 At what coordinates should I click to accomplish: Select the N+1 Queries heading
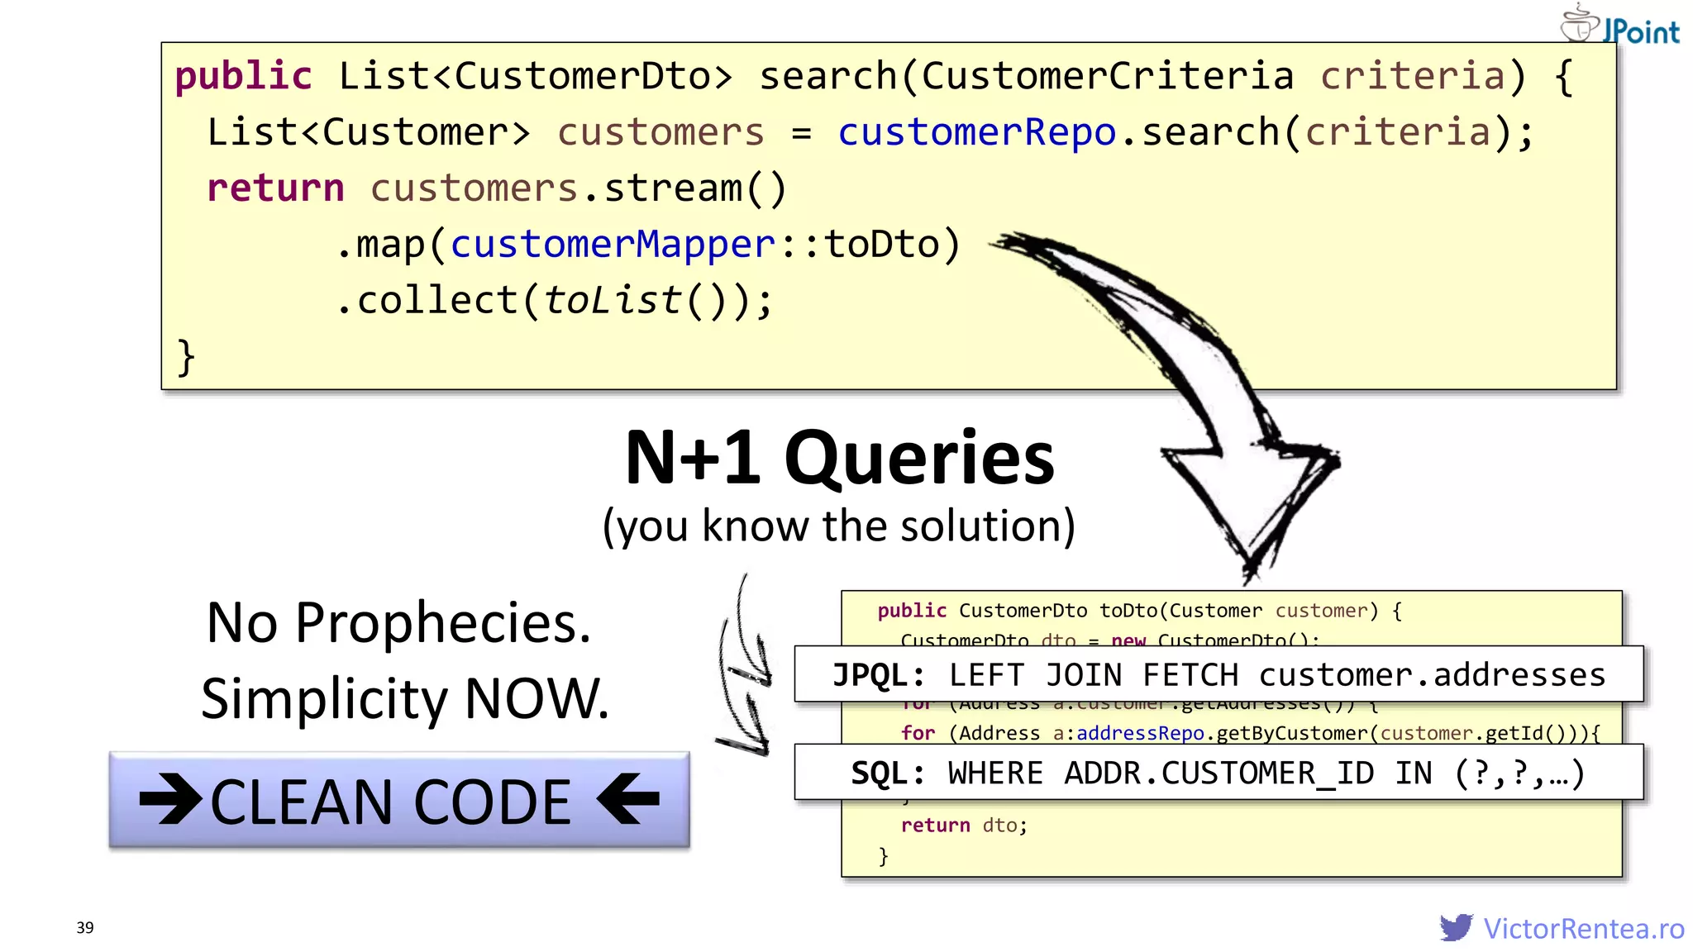tap(839, 458)
